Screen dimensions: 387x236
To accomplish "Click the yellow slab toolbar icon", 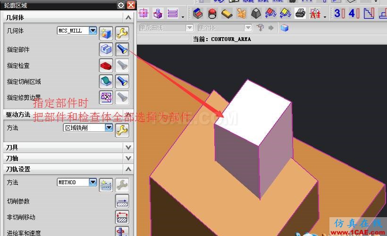I will pos(227,14).
